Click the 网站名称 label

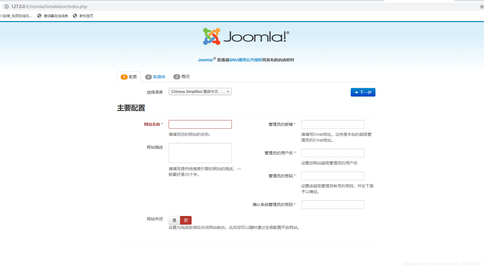click(153, 124)
